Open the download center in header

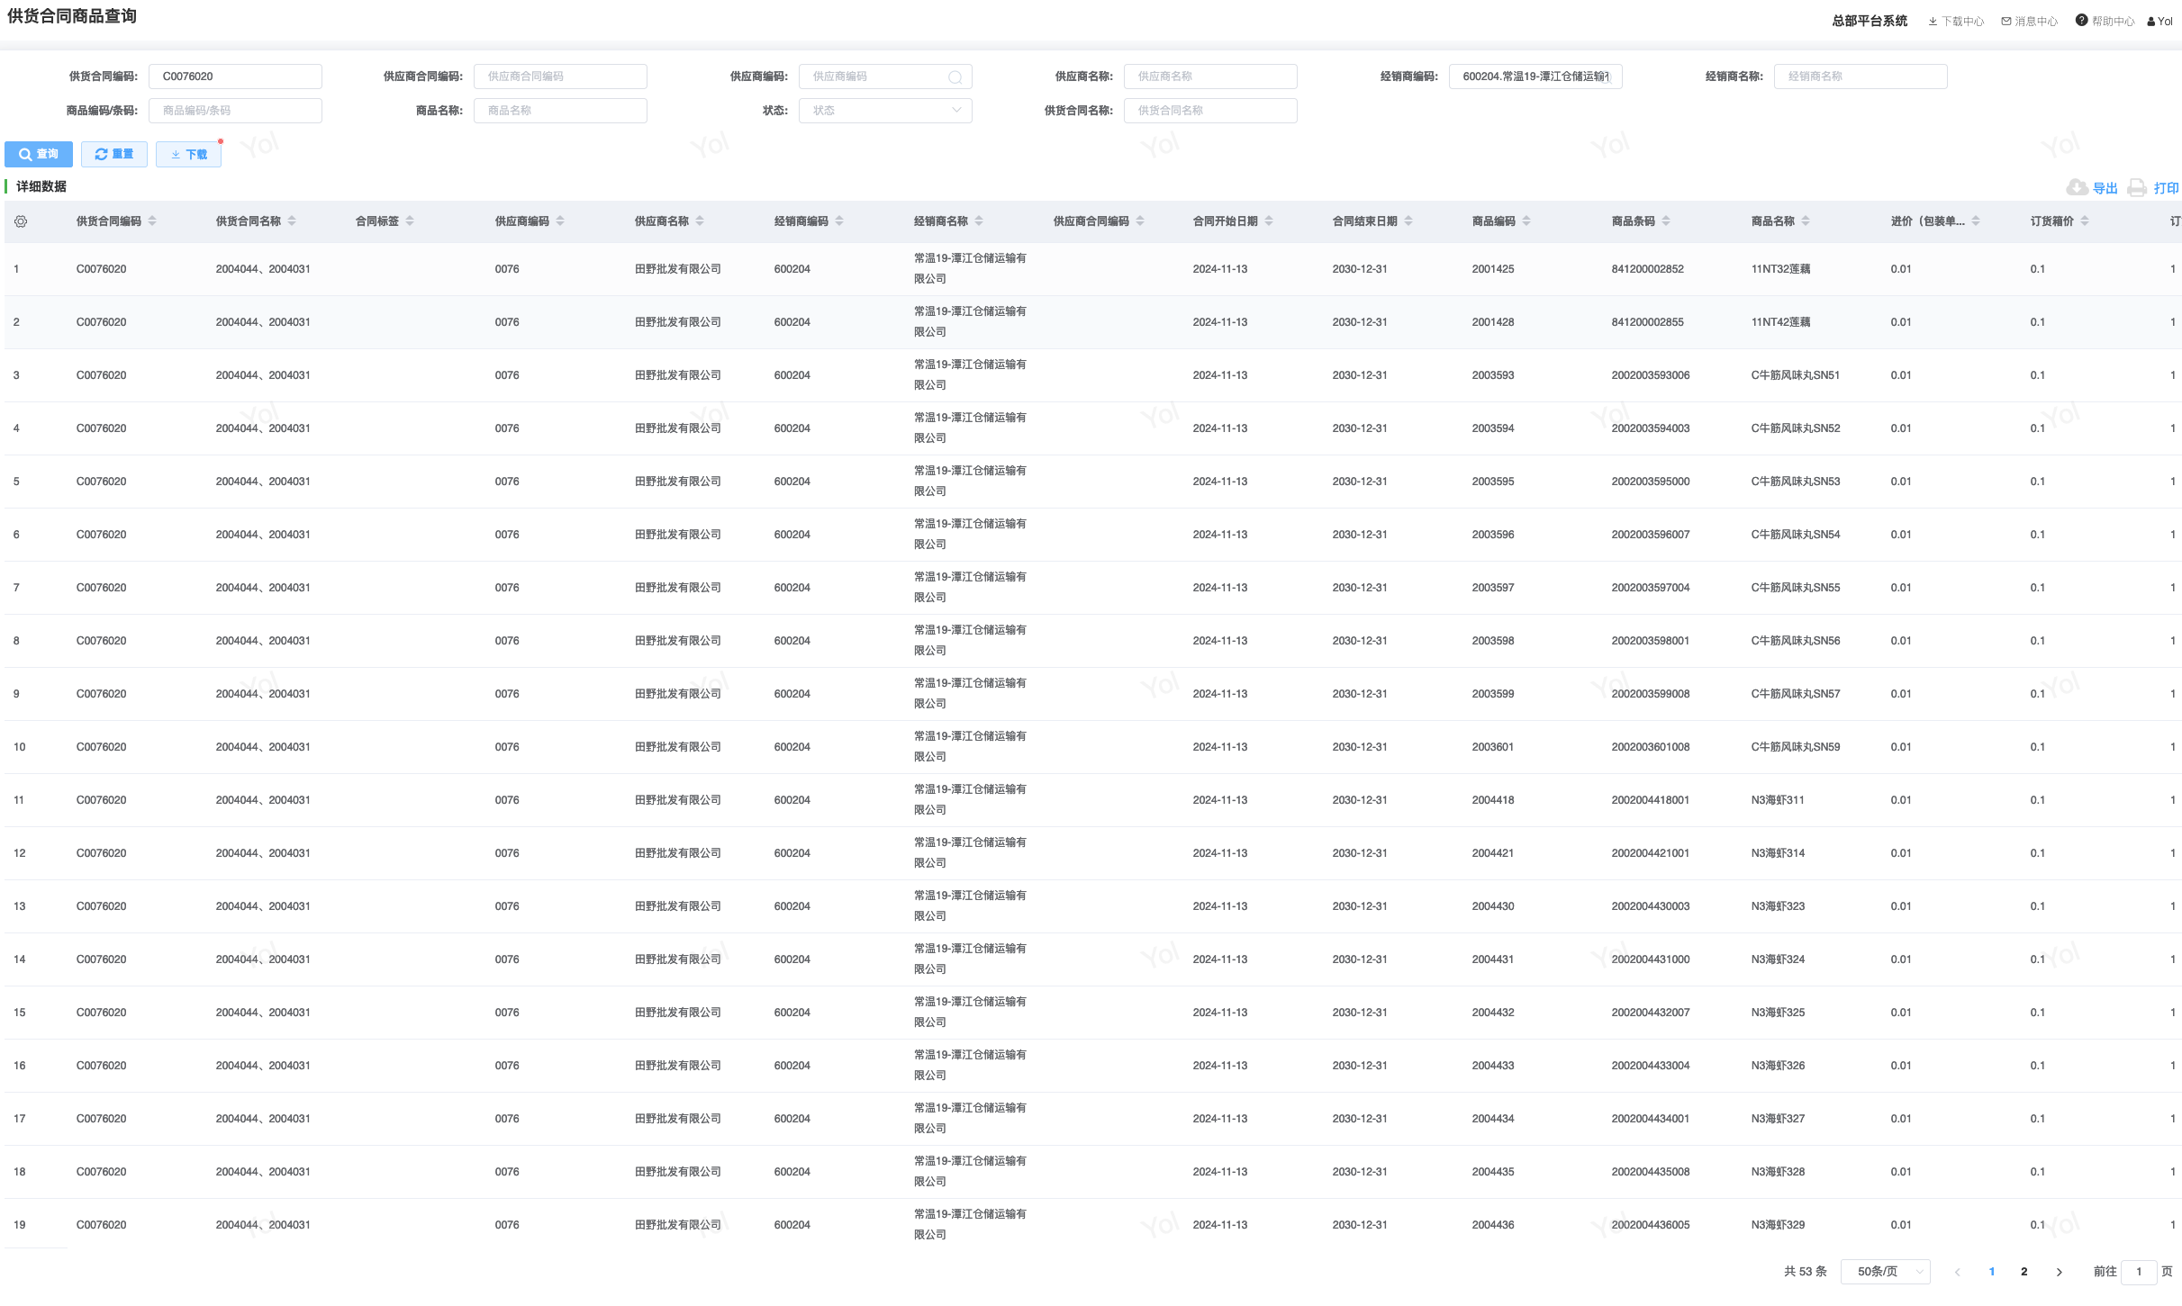[x=1955, y=22]
